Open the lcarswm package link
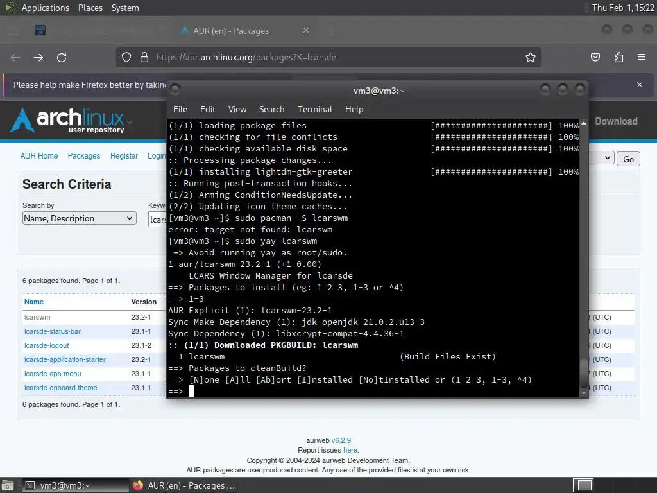This screenshot has width=657, height=493. [37, 317]
